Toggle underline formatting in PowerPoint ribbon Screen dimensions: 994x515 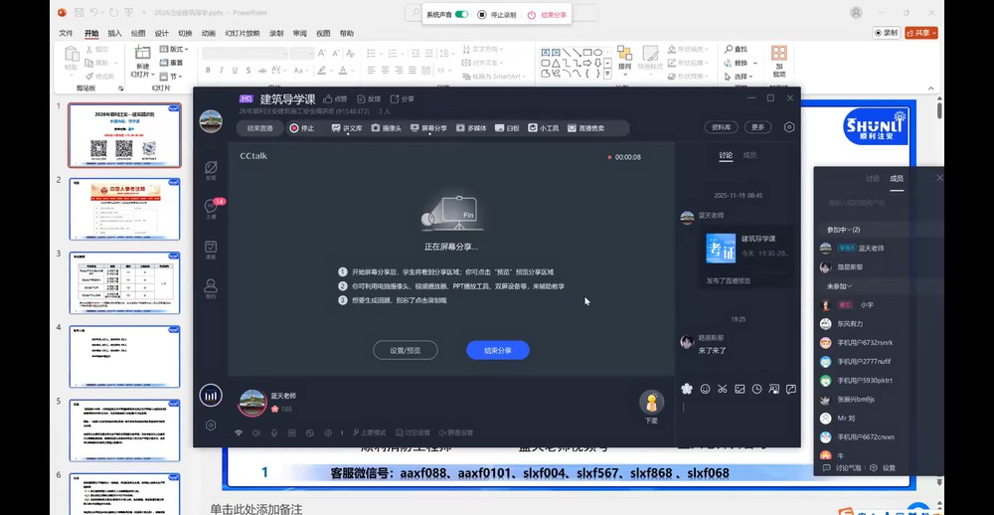(235, 70)
